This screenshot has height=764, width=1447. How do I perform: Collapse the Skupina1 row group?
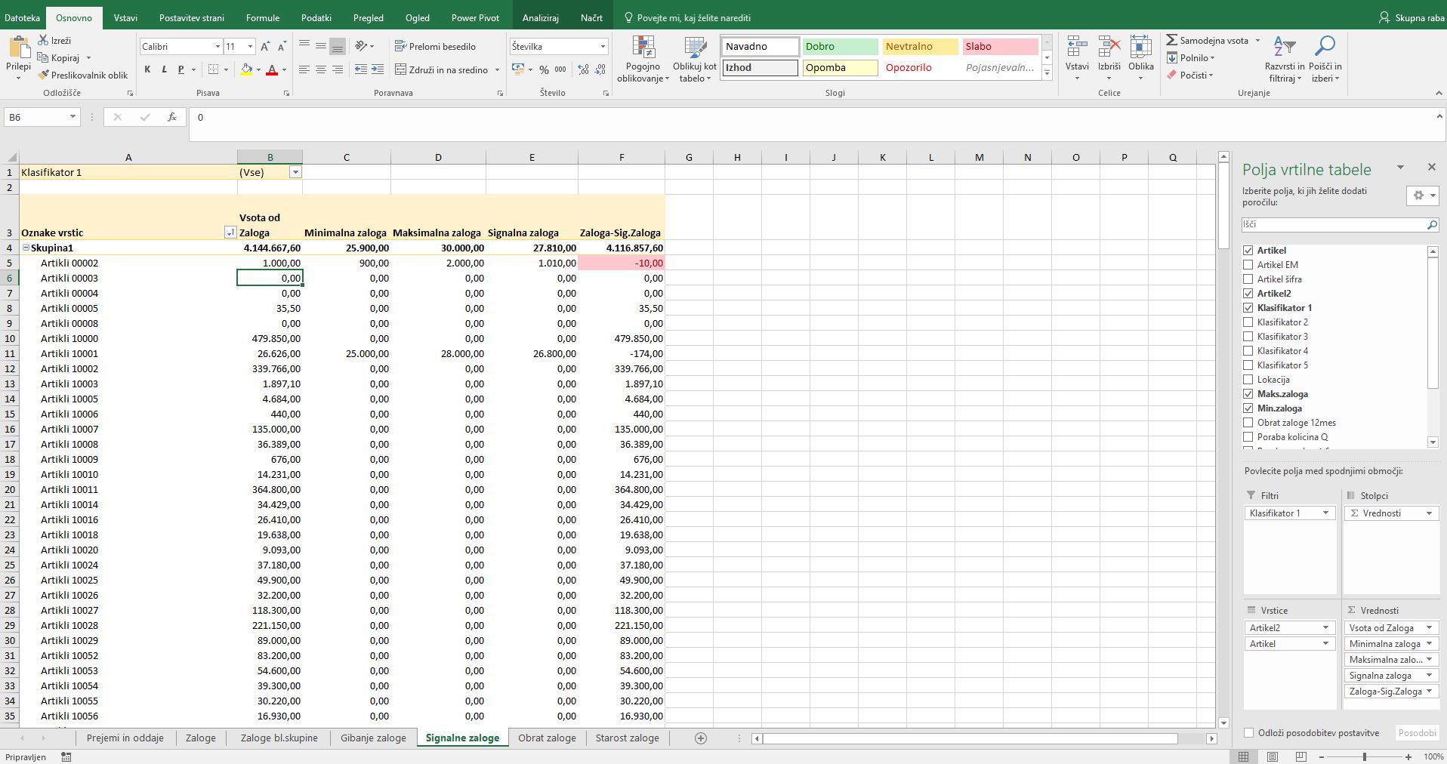coord(26,248)
